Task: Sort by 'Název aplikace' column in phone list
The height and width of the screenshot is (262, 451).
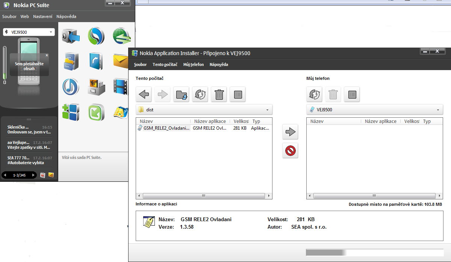Action: [x=381, y=121]
